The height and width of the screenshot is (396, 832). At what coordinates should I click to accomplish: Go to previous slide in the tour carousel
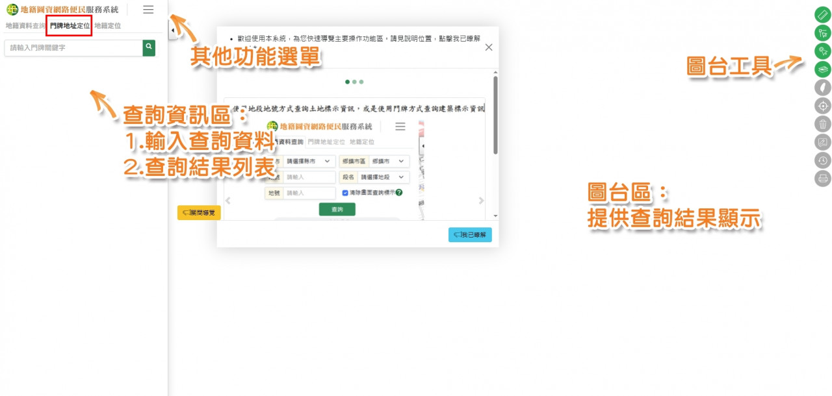click(227, 201)
